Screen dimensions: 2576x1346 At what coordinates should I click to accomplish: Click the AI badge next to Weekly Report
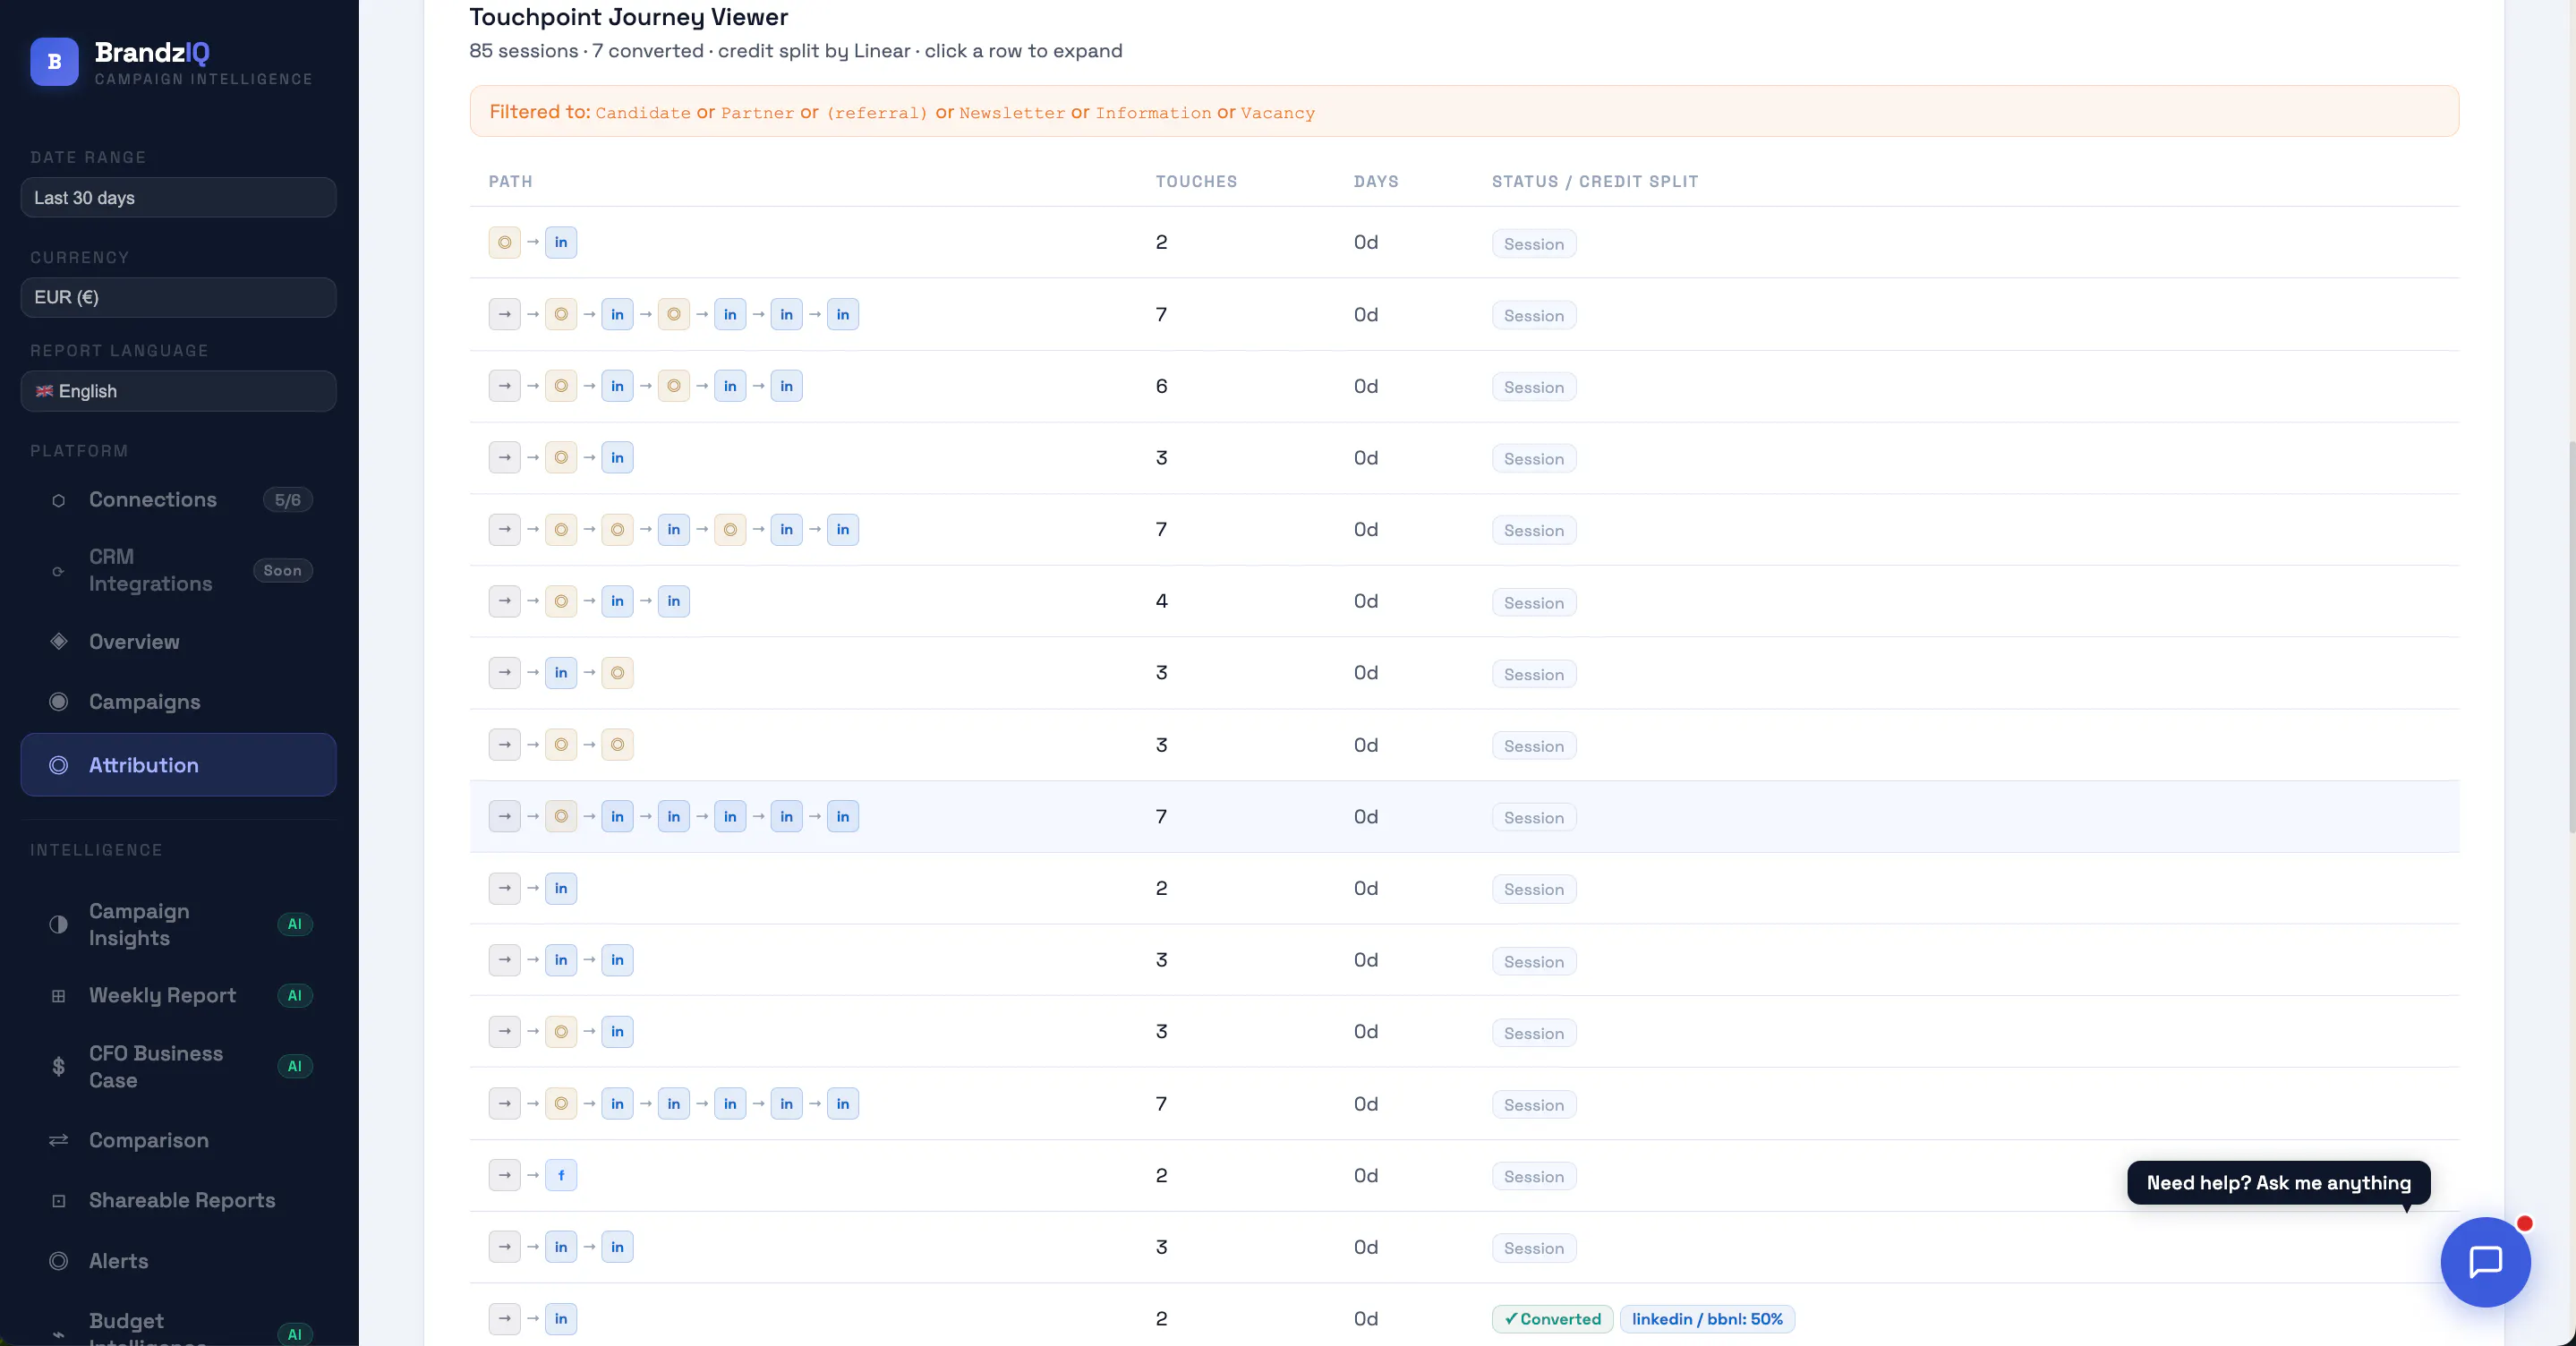(295, 995)
